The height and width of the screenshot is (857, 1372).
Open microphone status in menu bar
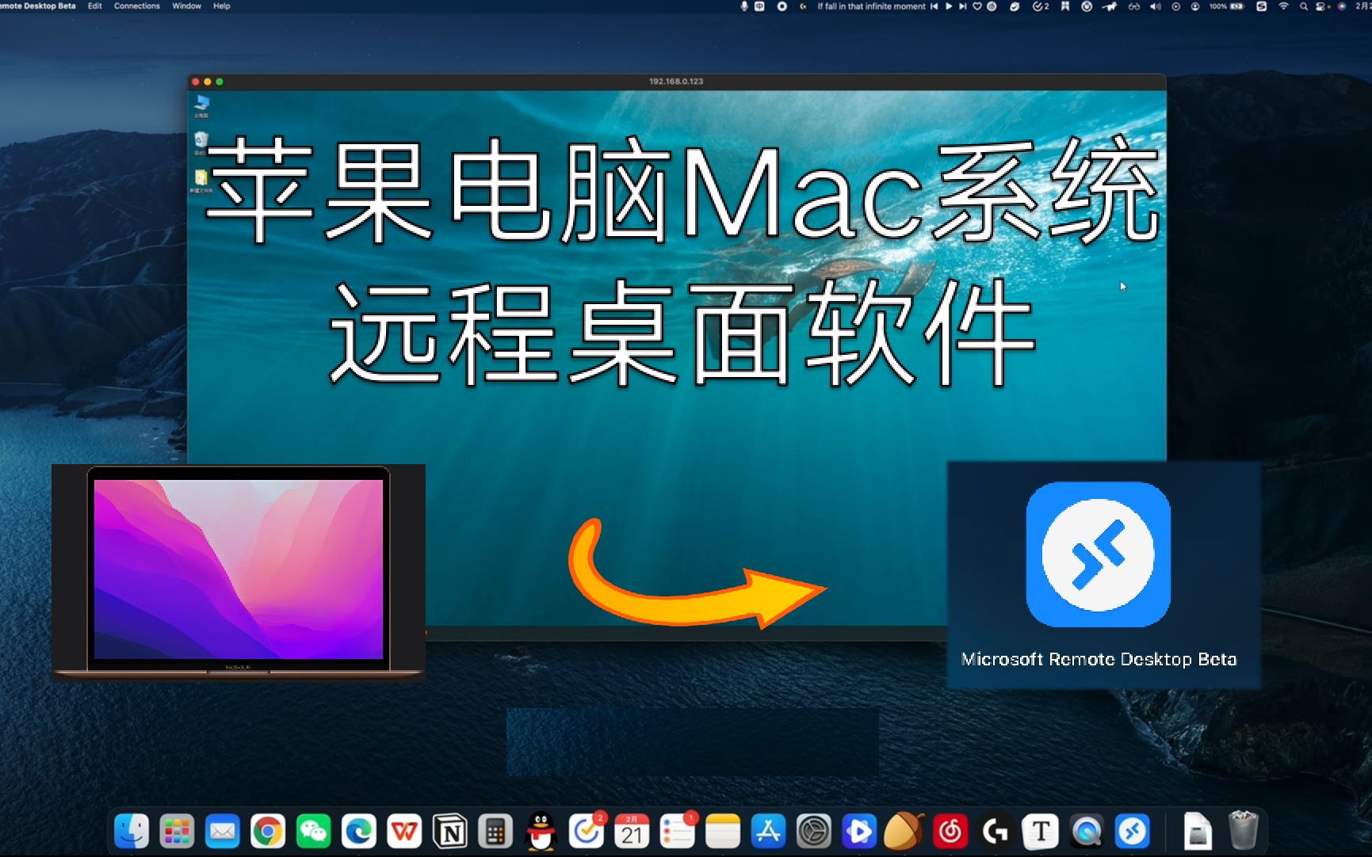744,6
